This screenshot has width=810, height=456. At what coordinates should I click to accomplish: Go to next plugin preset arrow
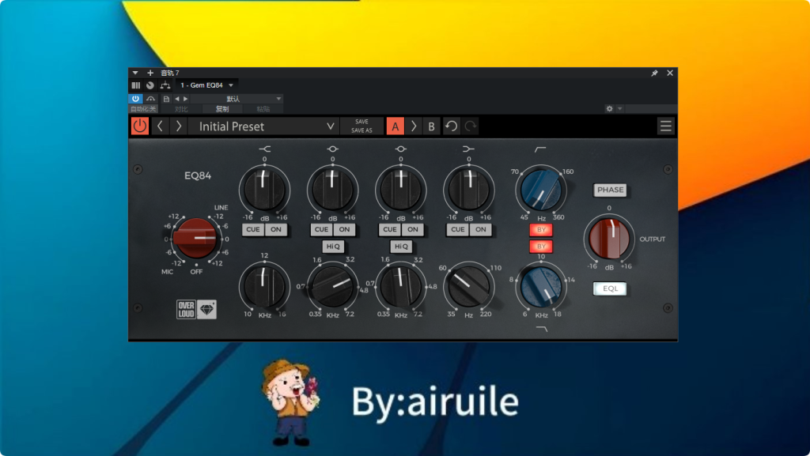179,126
